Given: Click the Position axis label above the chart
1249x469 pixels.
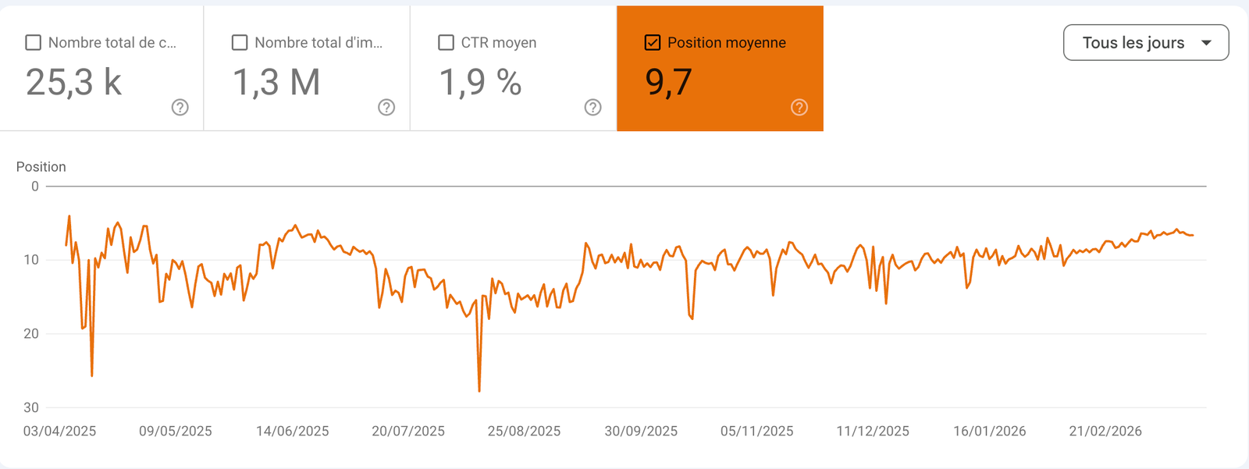Looking at the screenshot, I should [x=41, y=166].
